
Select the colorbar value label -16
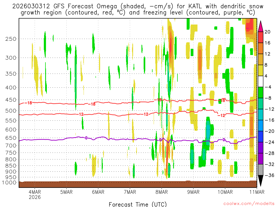click(269, 120)
